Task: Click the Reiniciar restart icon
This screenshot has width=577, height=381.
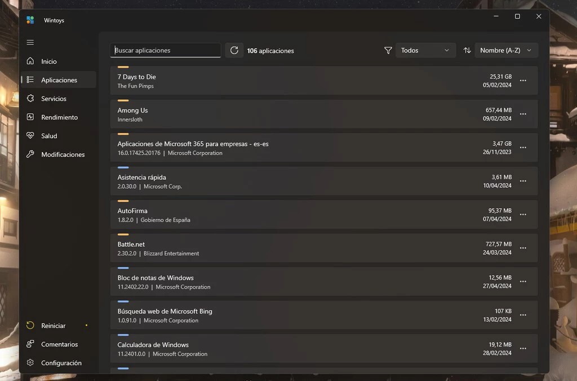Action: [30, 325]
